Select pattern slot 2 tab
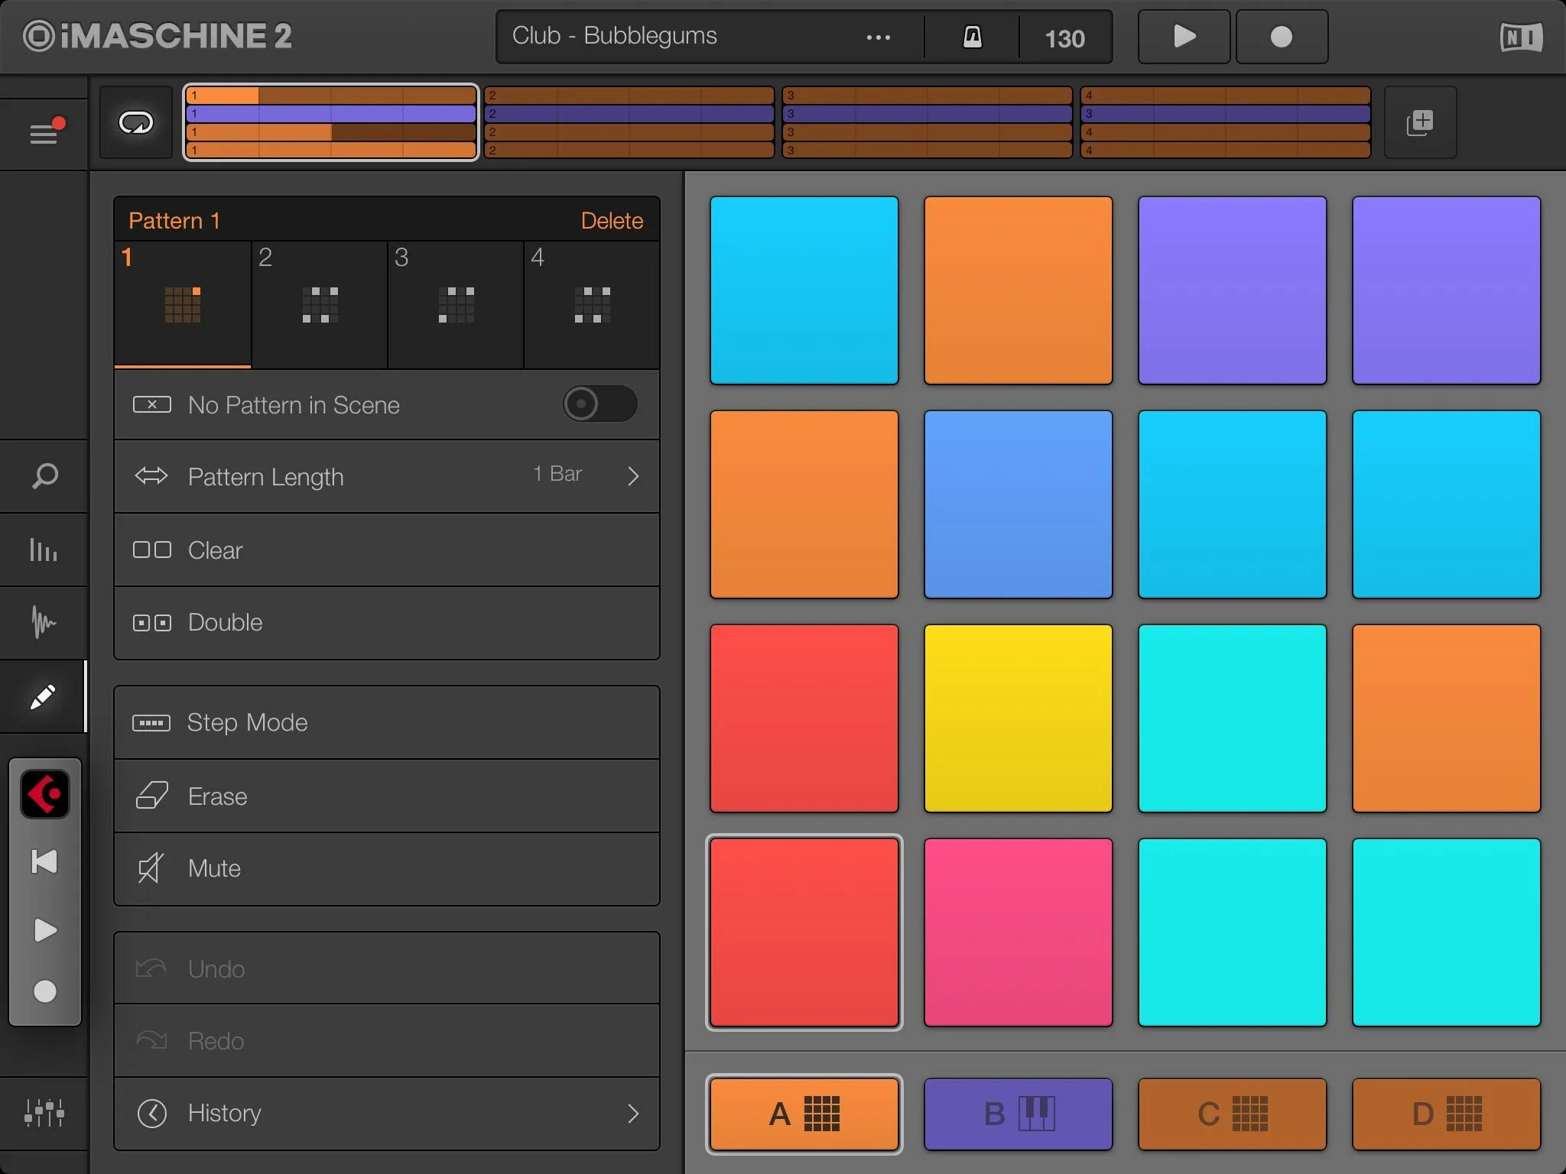 pos(319,304)
